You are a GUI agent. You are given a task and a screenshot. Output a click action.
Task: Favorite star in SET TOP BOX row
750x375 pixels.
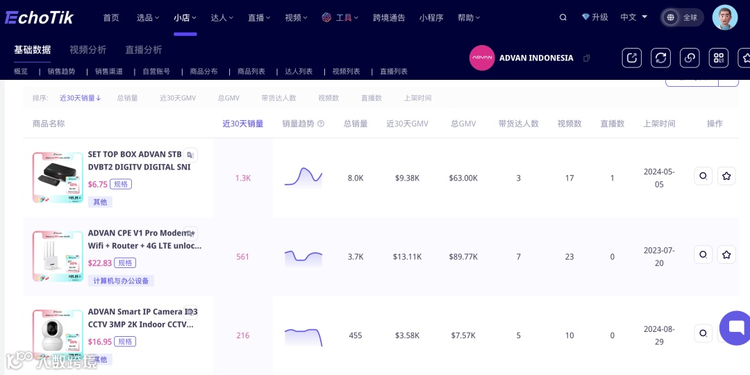[x=726, y=176]
